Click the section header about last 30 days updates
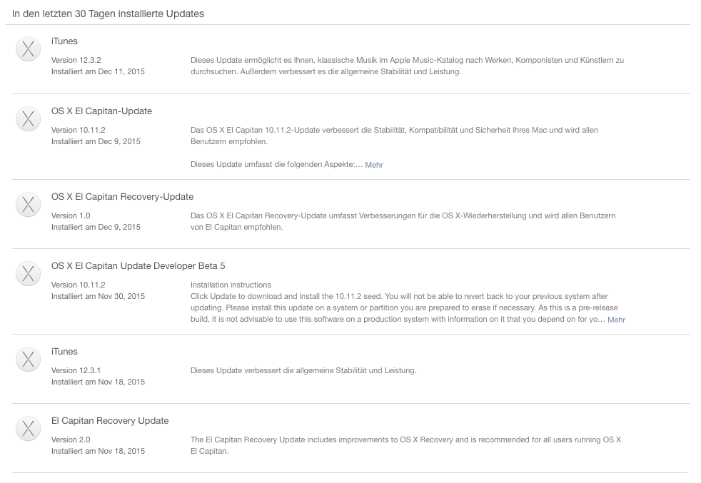Viewport: 701px width, 483px height. pyautogui.click(x=108, y=14)
